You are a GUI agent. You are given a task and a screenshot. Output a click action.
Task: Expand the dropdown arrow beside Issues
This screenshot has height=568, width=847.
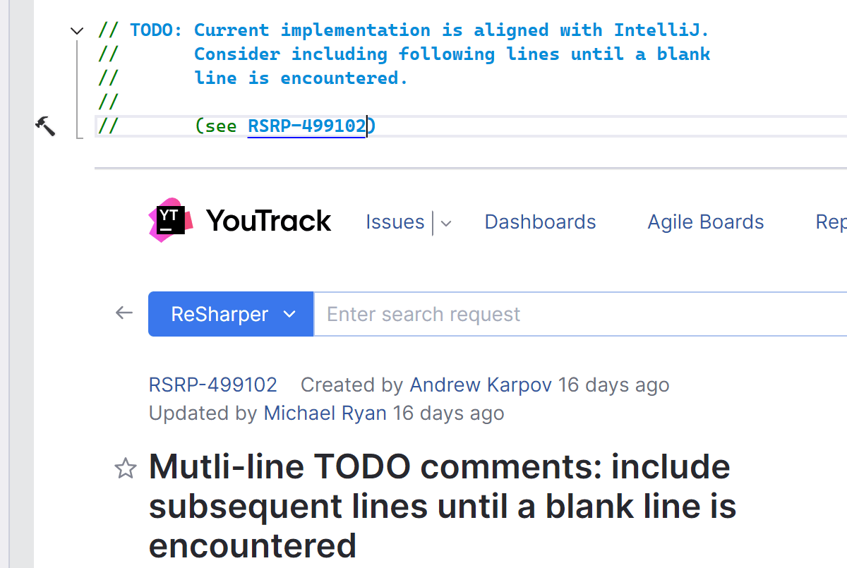click(446, 224)
